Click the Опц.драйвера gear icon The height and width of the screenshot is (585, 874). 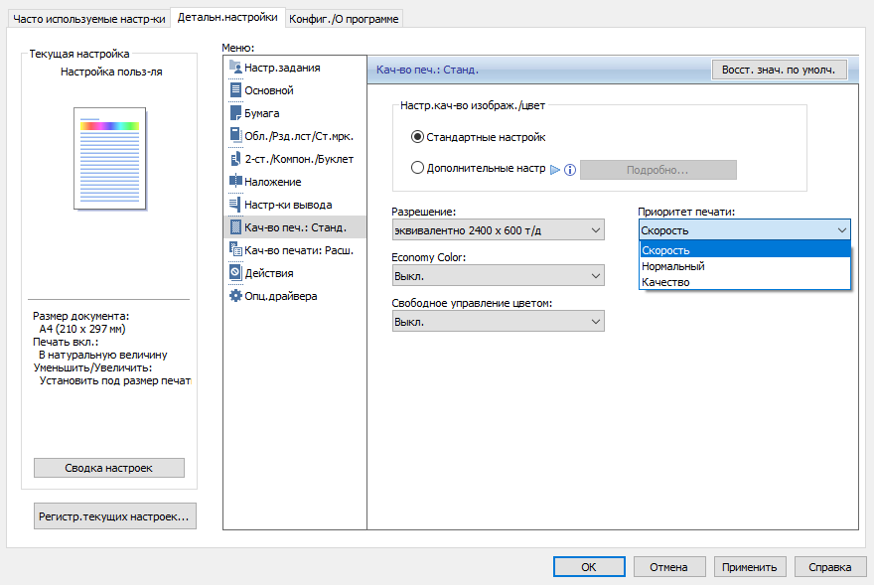pyautogui.click(x=235, y=296)
